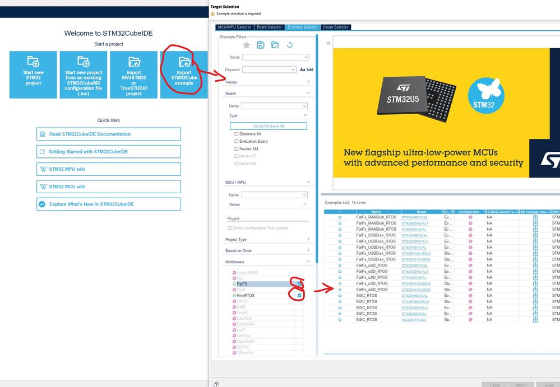Check the Discovery Kit board type

coord(237,134)
